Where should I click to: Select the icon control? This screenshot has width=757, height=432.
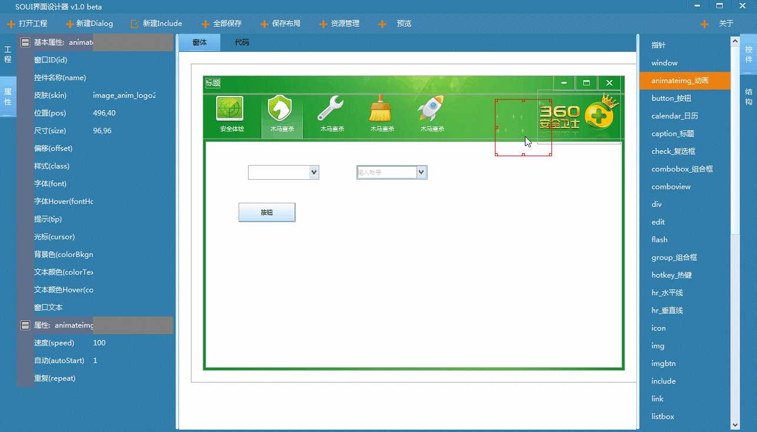(x=685, y=328)
